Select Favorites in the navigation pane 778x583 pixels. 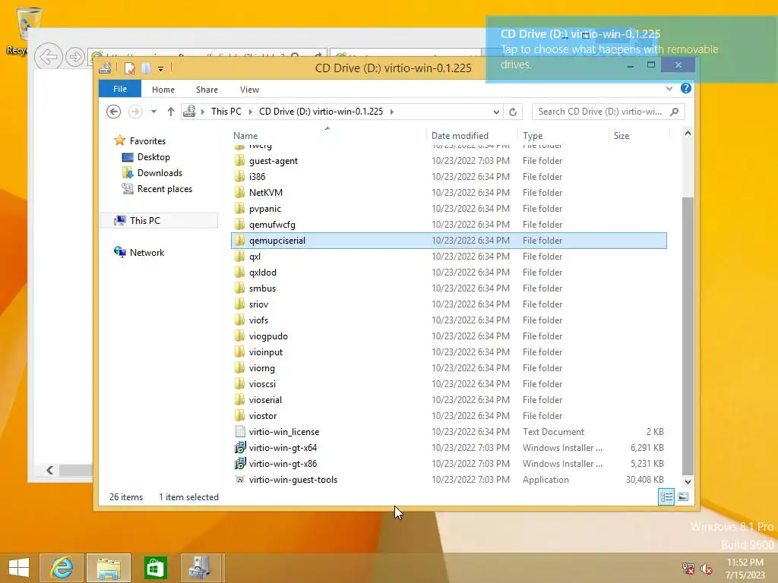click(x=147, y=140)
